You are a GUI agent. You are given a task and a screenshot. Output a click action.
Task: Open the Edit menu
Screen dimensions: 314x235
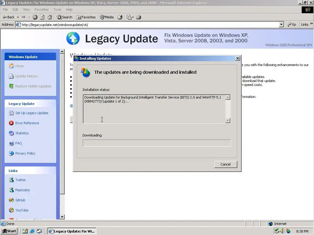pos(15,9)
